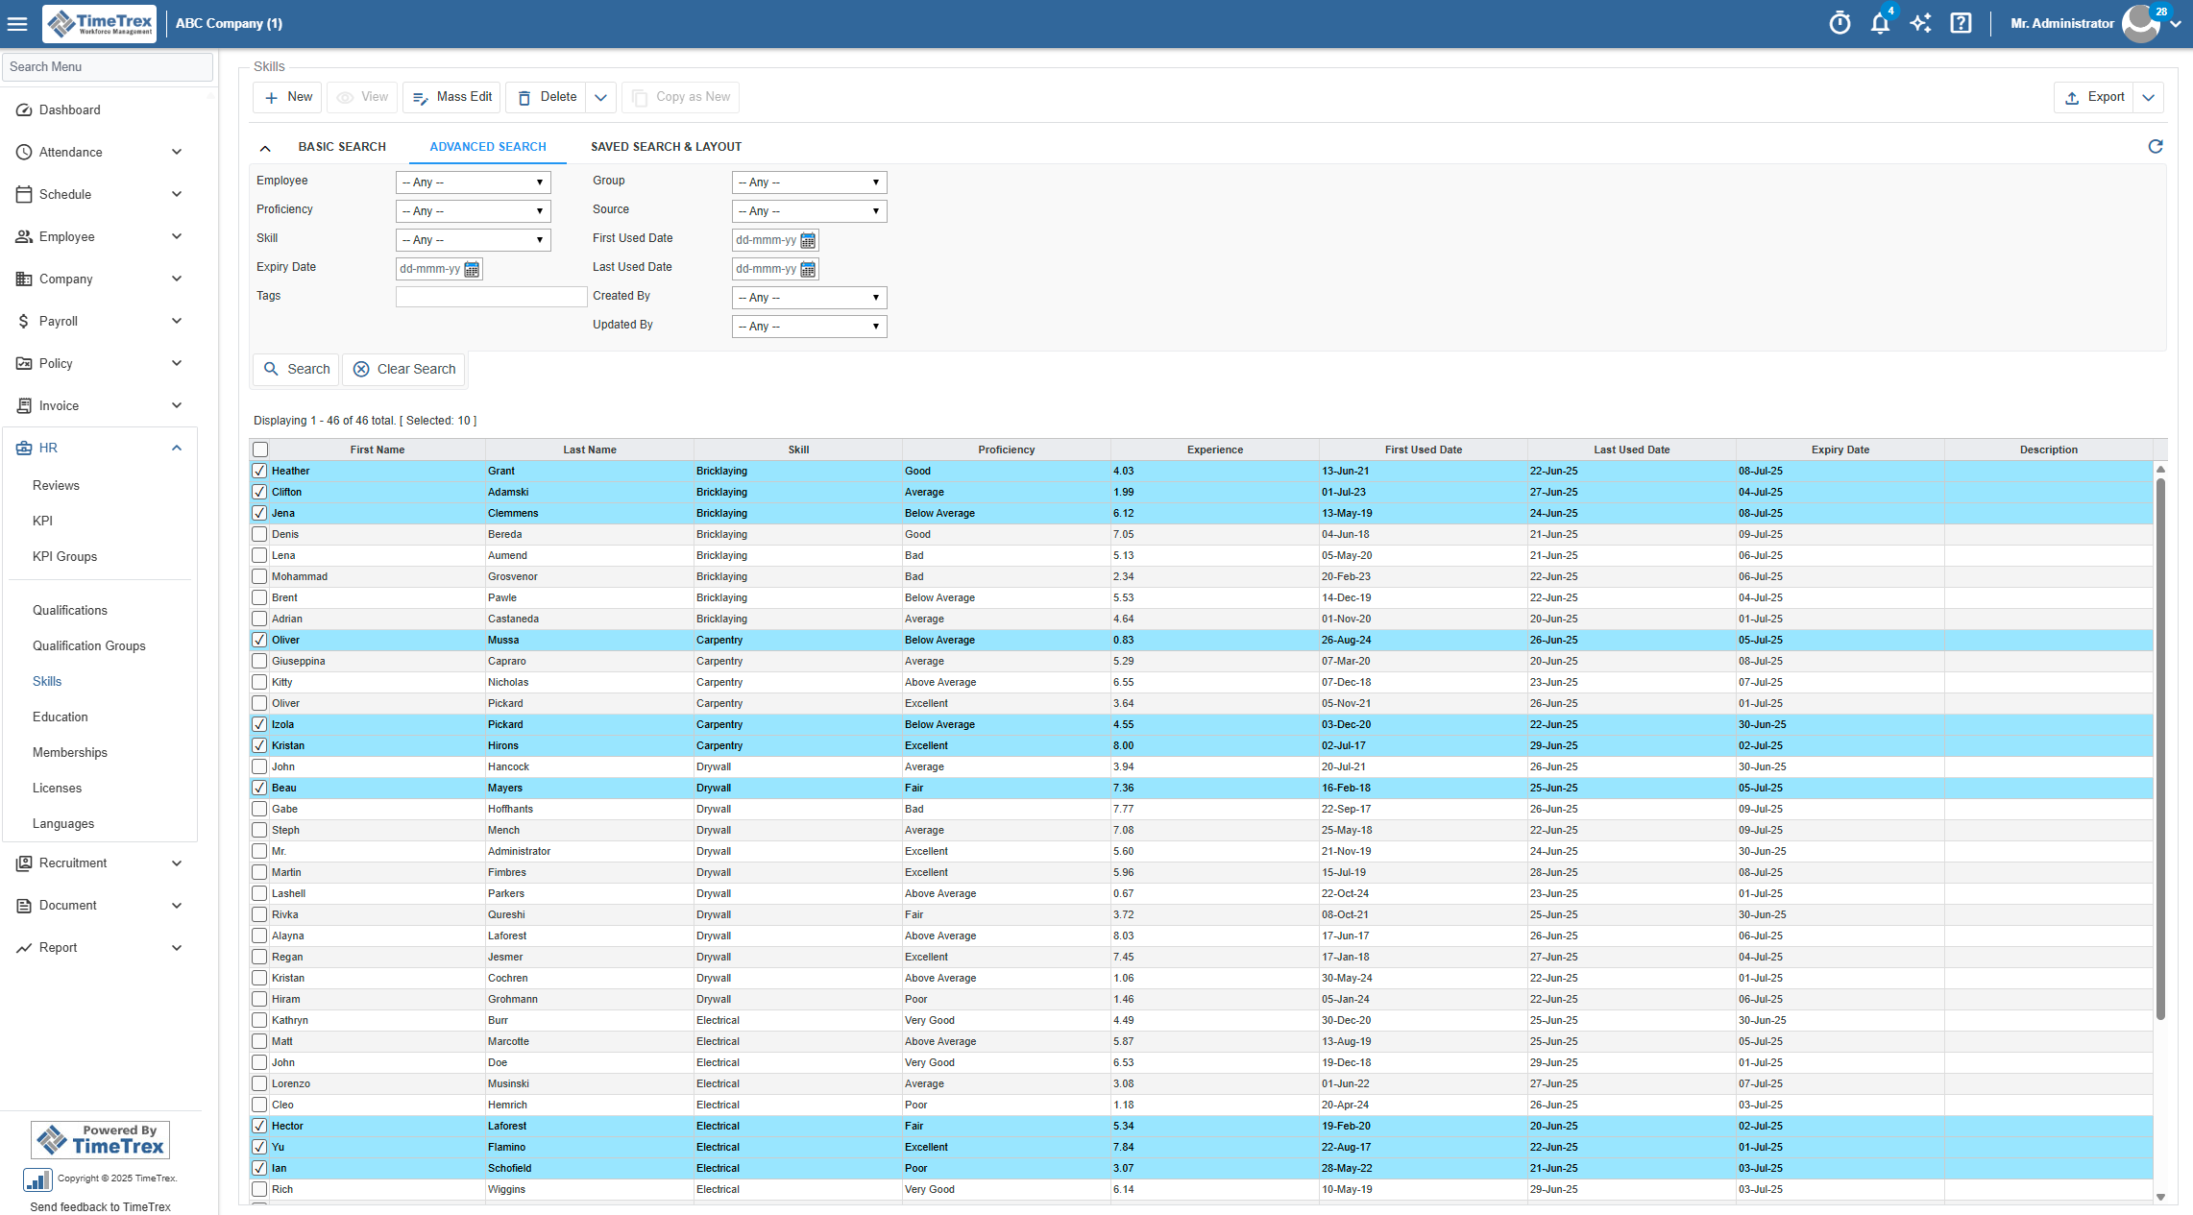The height and width of the screenshot is (1215, 2193).
Task: Click the New button to add a skill
Action: point(286,97)
